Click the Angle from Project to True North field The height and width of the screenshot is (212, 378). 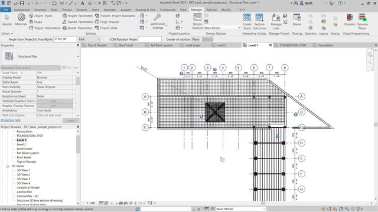pyautogui.click(x=65, y=39)
